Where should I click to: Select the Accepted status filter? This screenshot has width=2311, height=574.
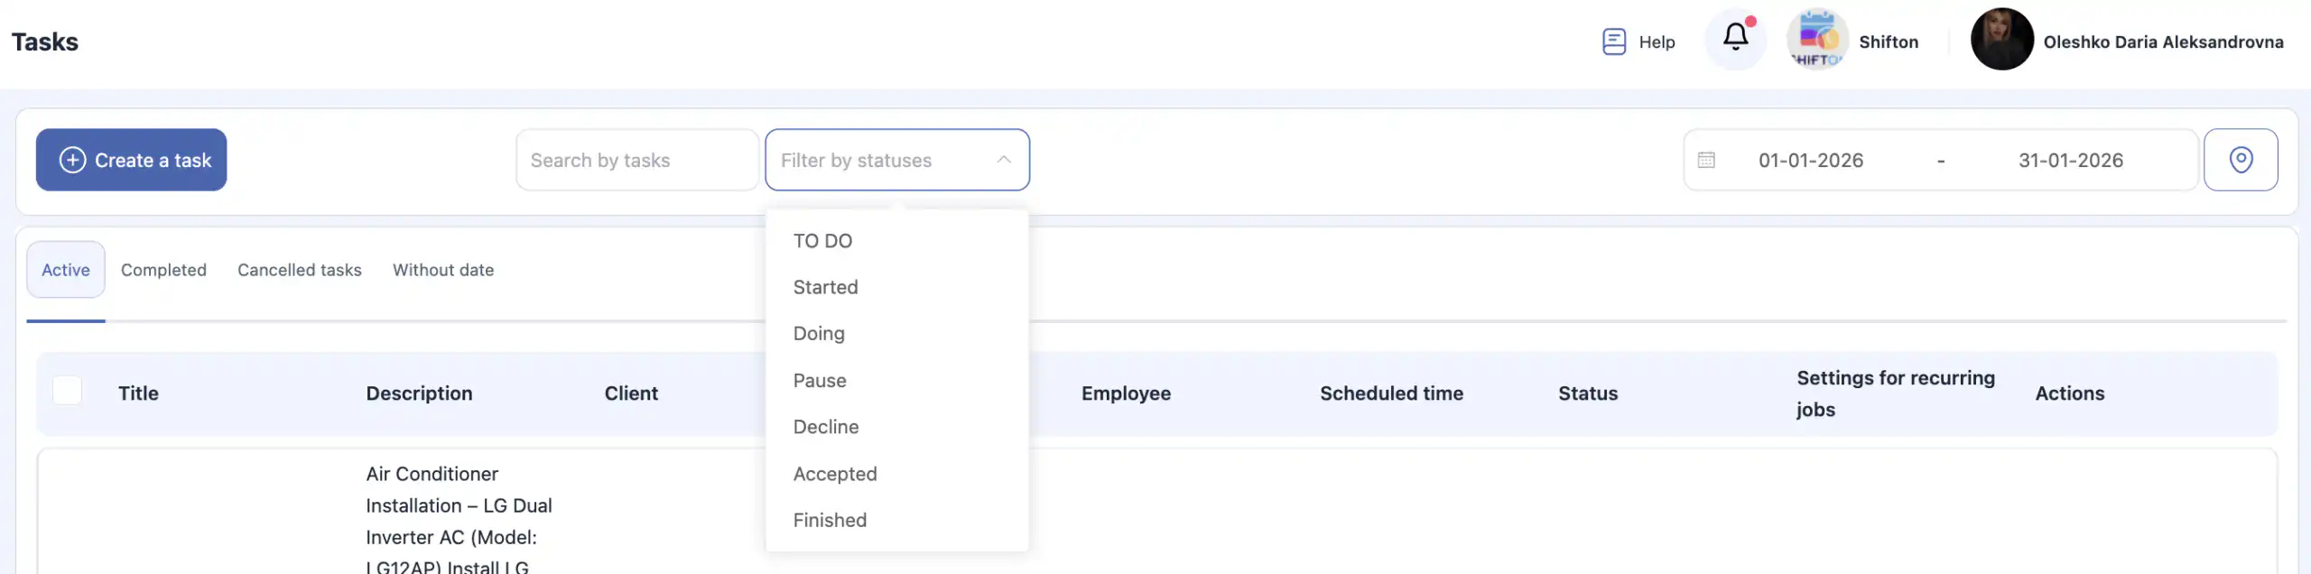click(x=835, y=474)
